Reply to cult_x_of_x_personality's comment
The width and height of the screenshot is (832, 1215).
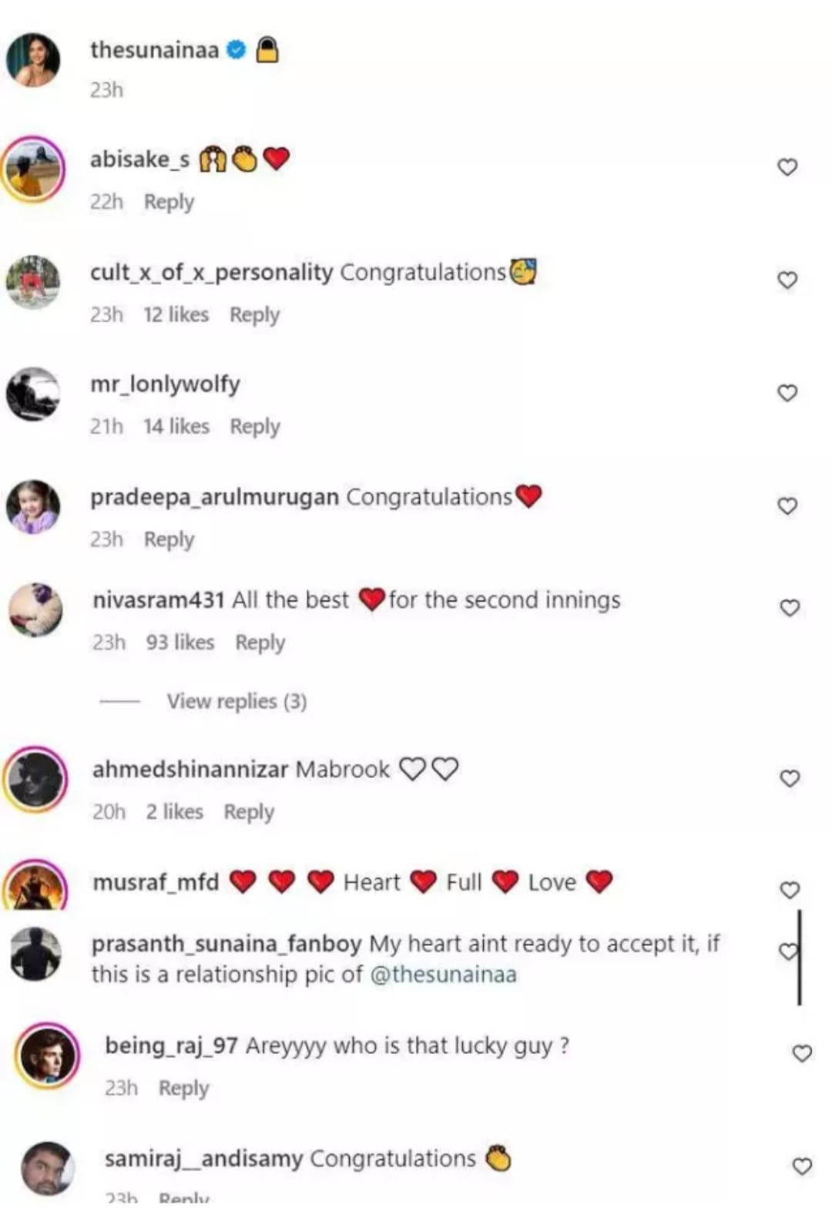coord(254,315)
